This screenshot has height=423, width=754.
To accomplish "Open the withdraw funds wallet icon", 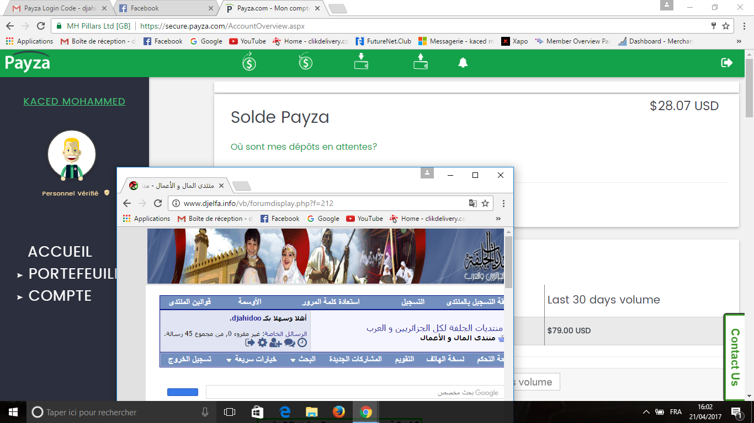I will coord(421,61).
